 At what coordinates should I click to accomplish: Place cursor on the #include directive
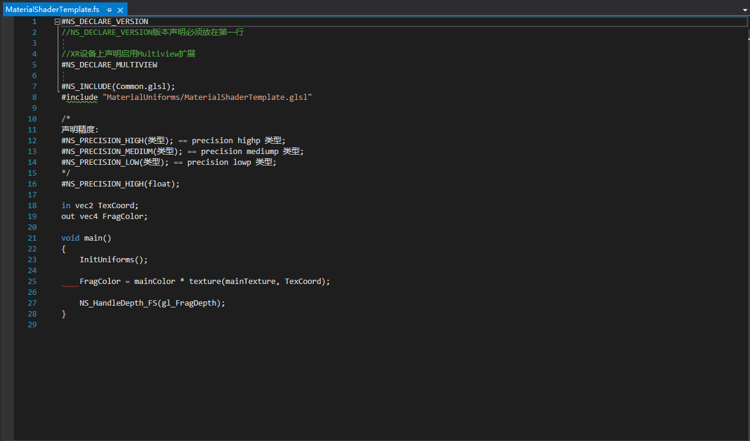79,97
